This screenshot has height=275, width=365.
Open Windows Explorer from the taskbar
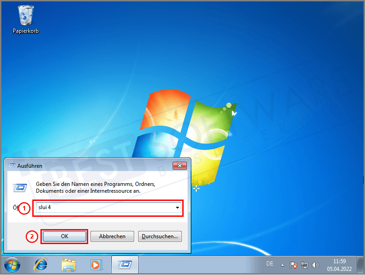[69, 265]
